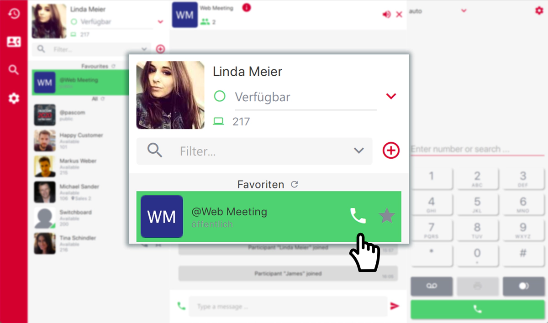Open the settings gear in the red sidebar
Viewport: 548px width, 323px height.
point(14,98)
